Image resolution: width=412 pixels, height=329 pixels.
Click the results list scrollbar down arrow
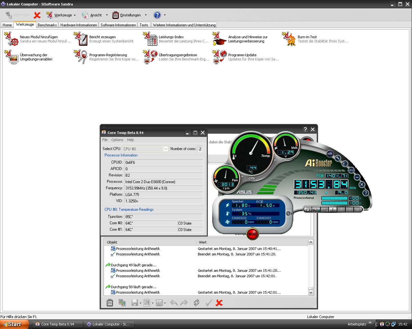point(311,293)
